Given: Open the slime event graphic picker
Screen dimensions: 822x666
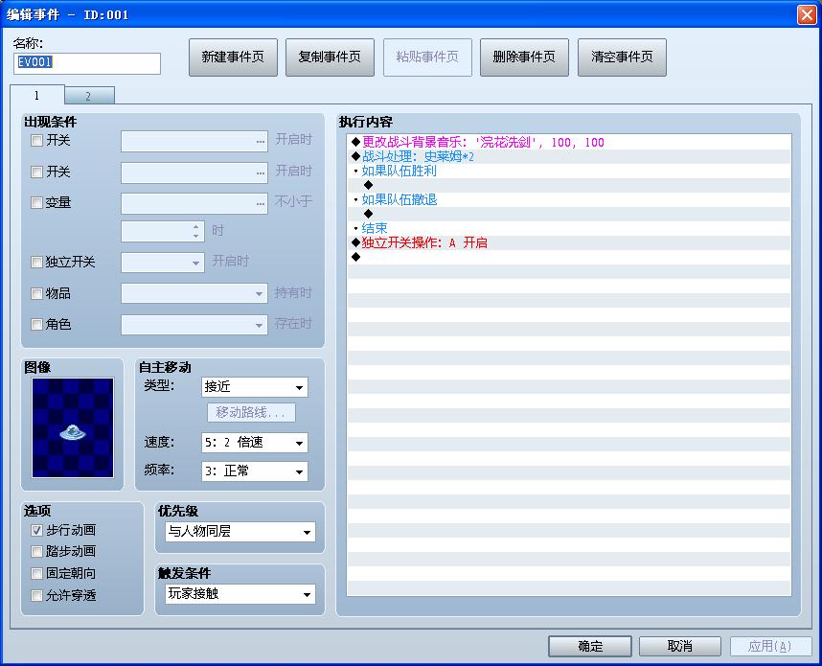Looking at the screenshot, I should pos(73,427).
